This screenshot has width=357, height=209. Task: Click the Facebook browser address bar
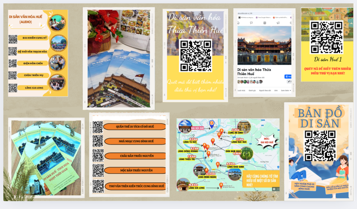264,13
